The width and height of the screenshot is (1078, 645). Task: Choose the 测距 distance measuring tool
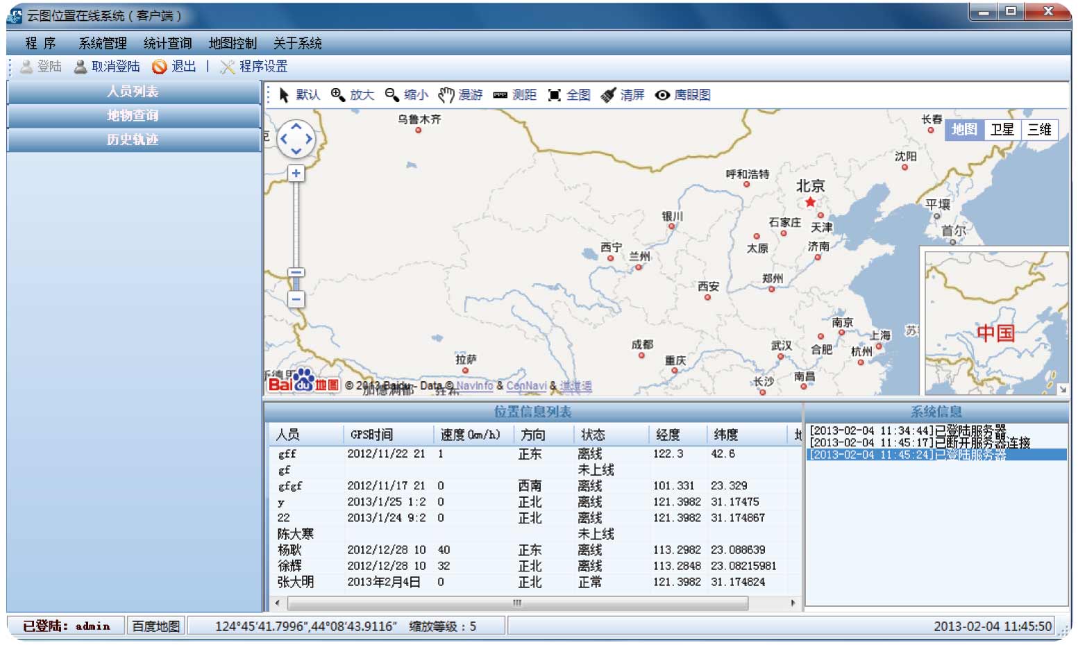514,95
